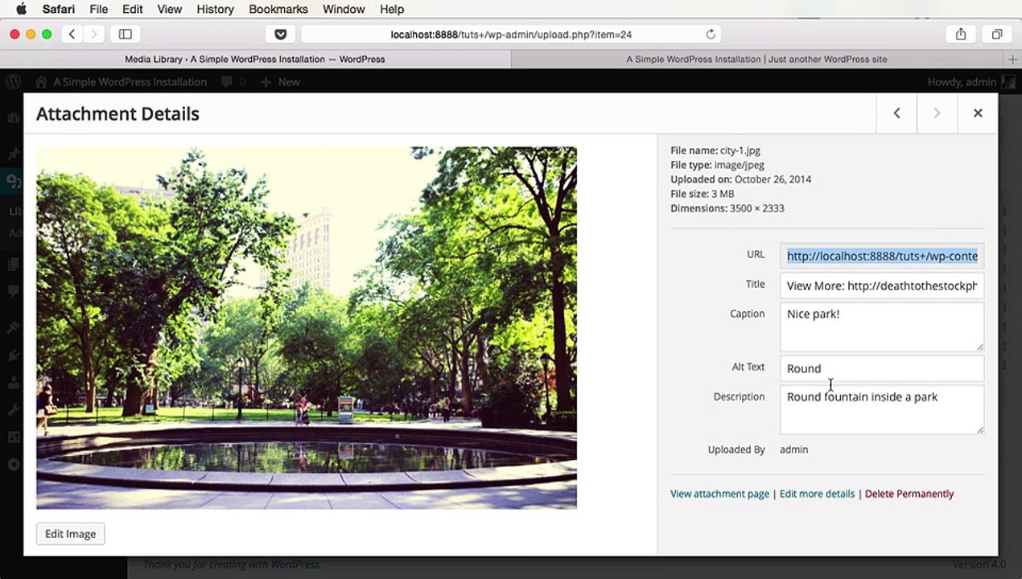Open the Bookmarks menu
Image resolution: width=1022 pixels, height=579 pixels.
pyautogui.click(x=278, y=9)
